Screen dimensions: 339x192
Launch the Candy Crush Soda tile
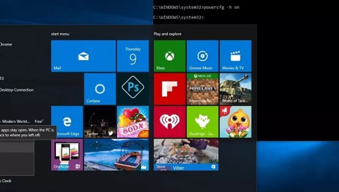coord(133,122)
